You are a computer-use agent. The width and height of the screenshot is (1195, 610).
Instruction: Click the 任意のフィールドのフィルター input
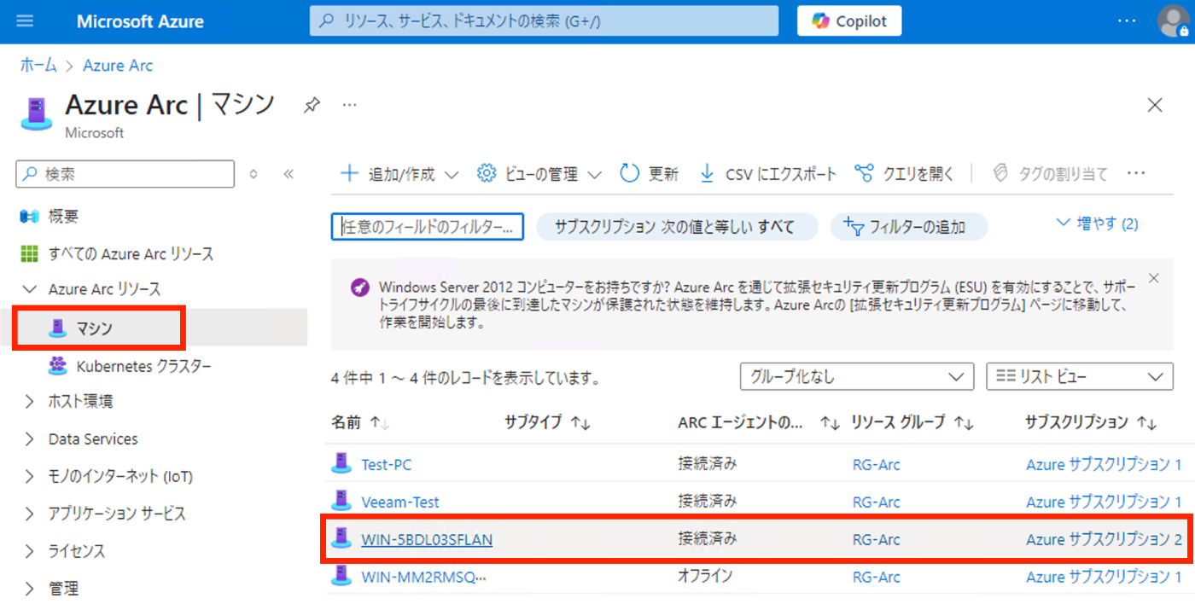(427, 226)
